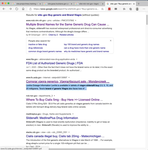Open 'Cialis canada illegal buy' Matecmichigan result
The width and height of the screenshot is (148, 150).
pos(65,136)
